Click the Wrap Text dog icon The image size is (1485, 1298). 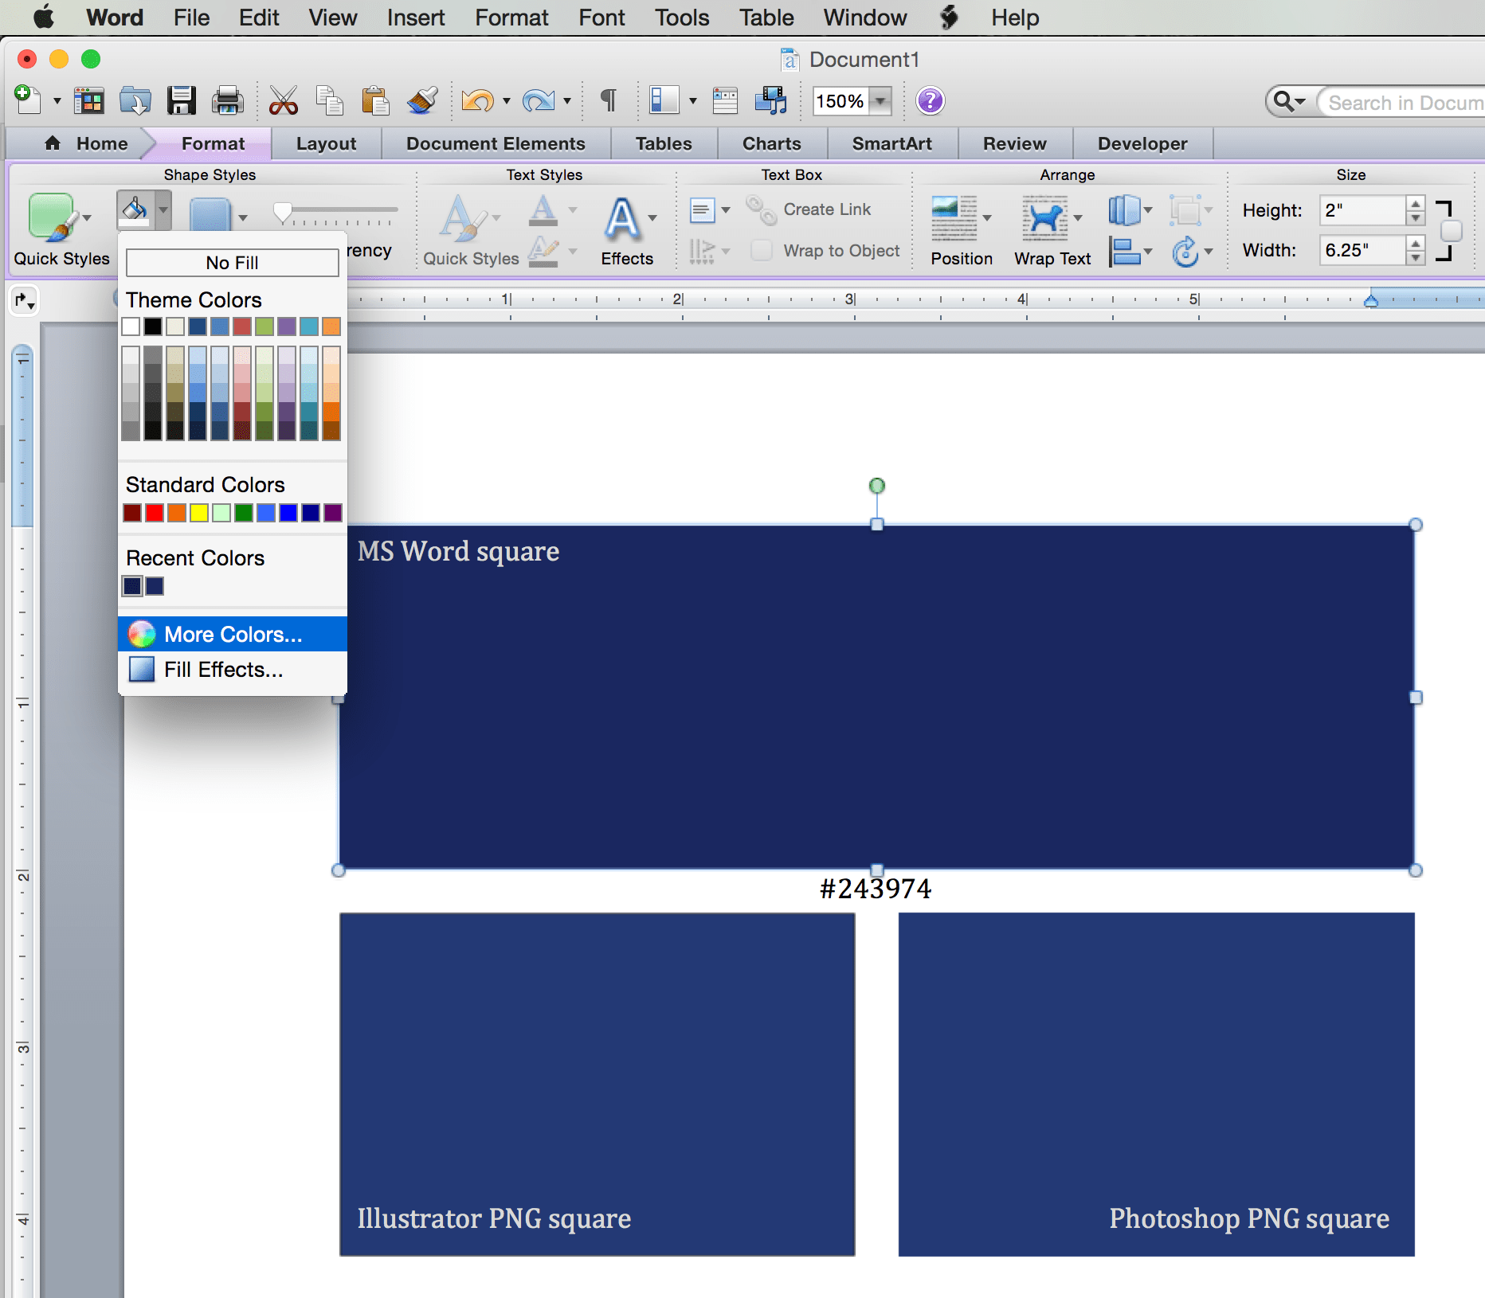[x=1044, y=218]
